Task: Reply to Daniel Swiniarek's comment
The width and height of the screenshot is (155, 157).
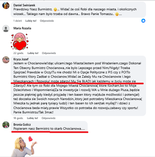Action: 47,21
